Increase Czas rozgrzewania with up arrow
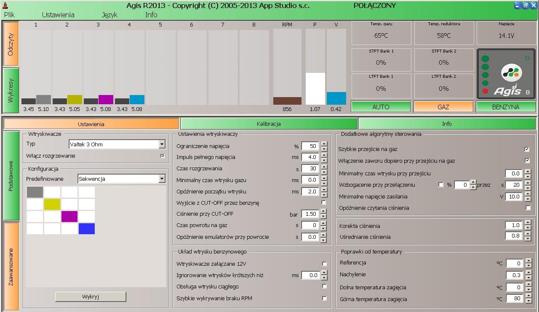The width and height of the screenshot is (539, 312). pyautogui.click(x=324, y=167)
